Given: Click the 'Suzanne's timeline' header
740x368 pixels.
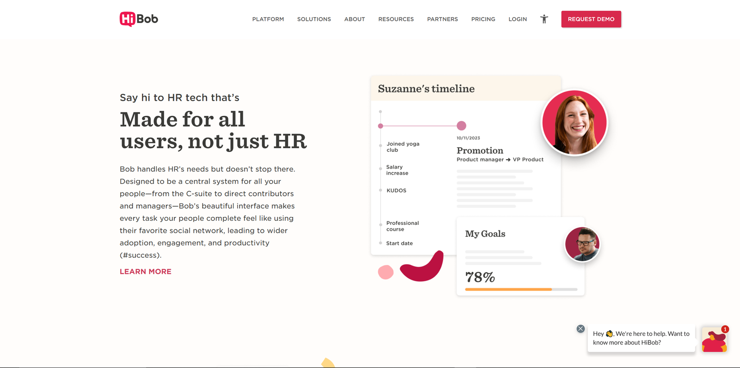Looking at the screenshot, I should pyautogui.click(x=426, y=89).
